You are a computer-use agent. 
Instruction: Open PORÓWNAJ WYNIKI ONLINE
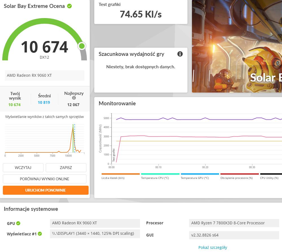point(45,179)
